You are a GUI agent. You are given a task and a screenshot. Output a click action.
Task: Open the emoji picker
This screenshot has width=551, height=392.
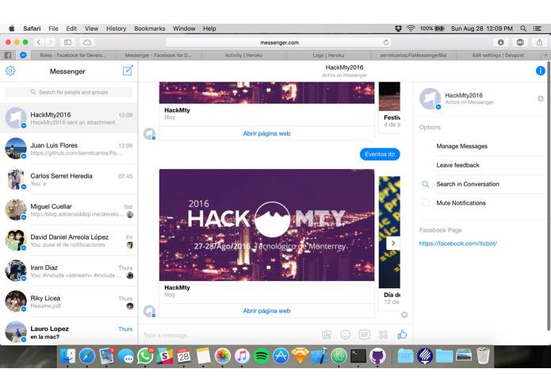point(346,335)
